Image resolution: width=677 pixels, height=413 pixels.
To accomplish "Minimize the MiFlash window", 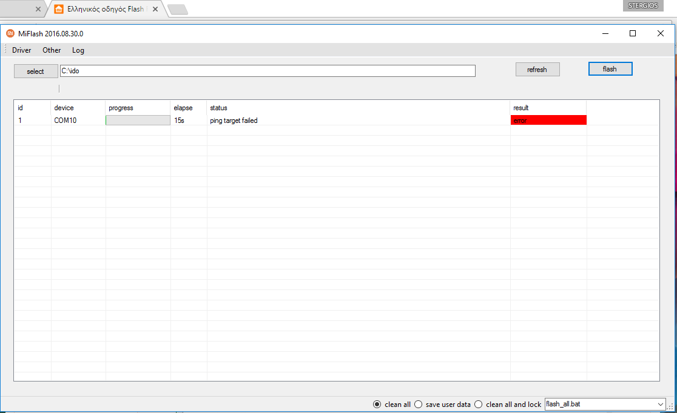I will point(605,34).
